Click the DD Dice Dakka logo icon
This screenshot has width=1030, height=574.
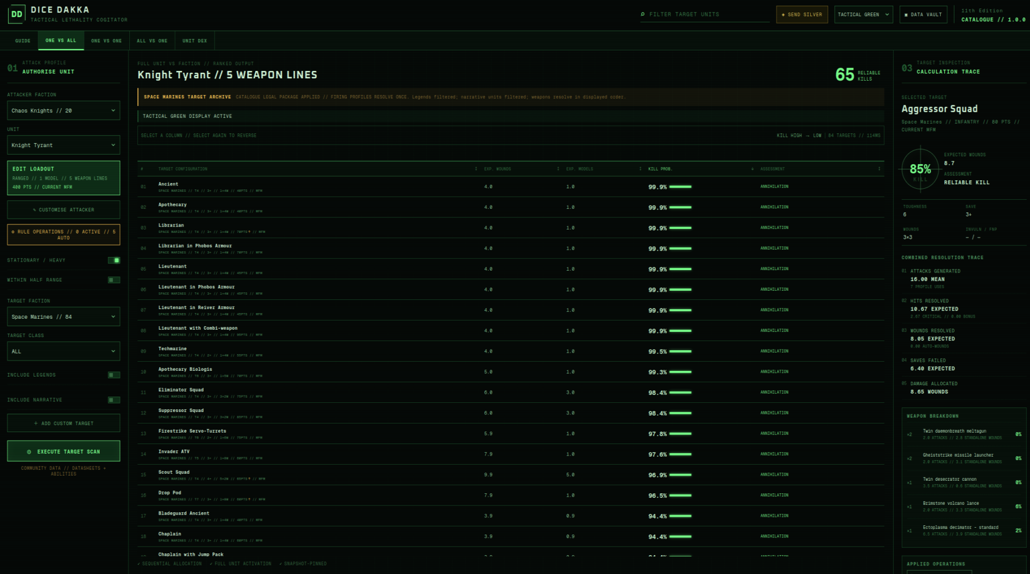(17, 14)
